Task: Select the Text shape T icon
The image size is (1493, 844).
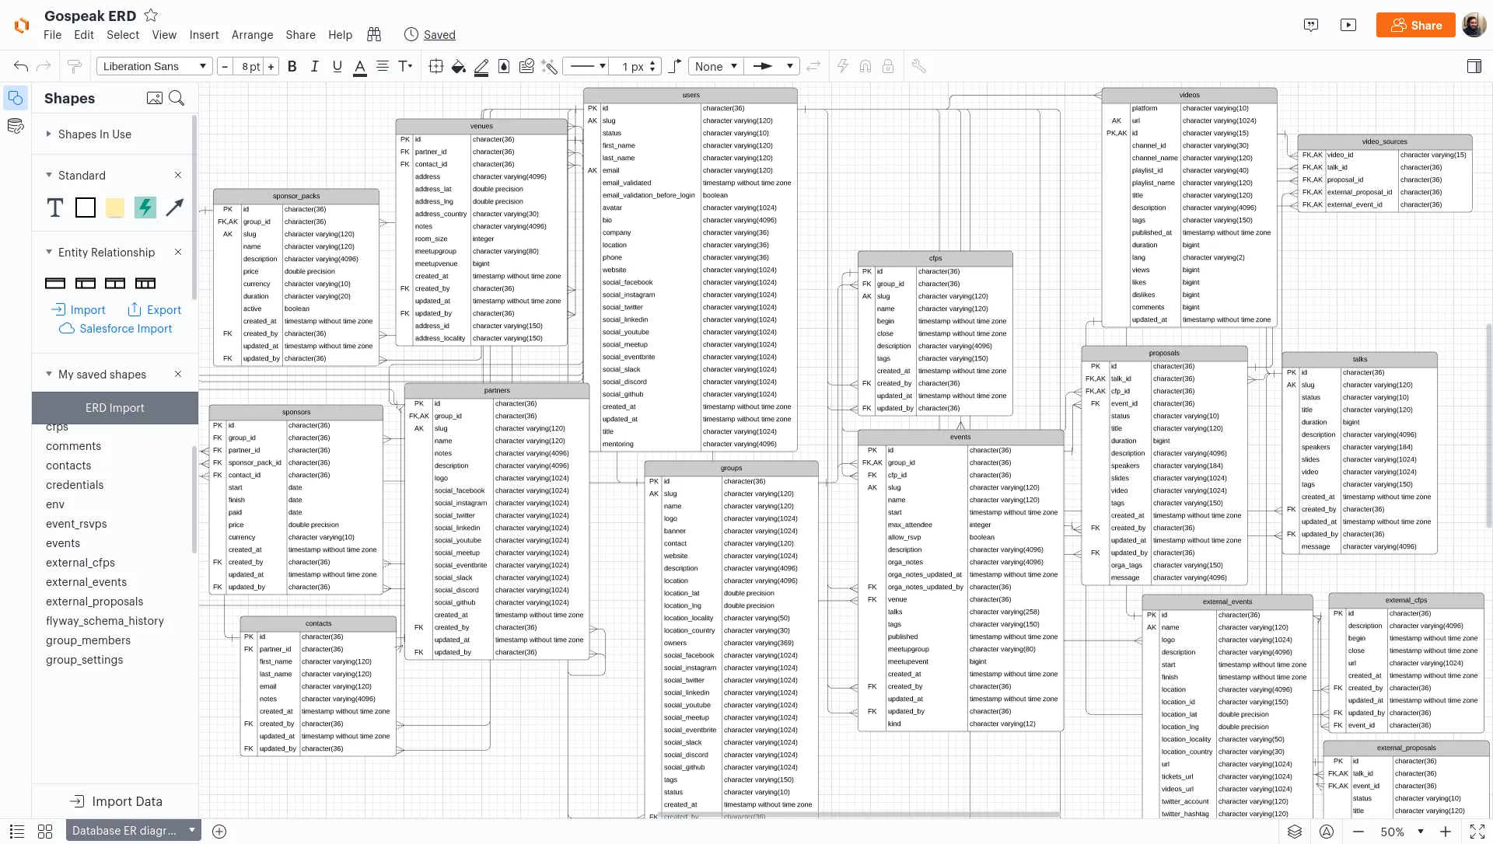Action: (54, 208)
